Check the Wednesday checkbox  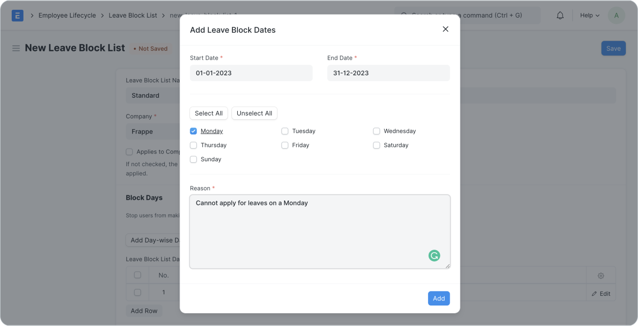[376, 131]
